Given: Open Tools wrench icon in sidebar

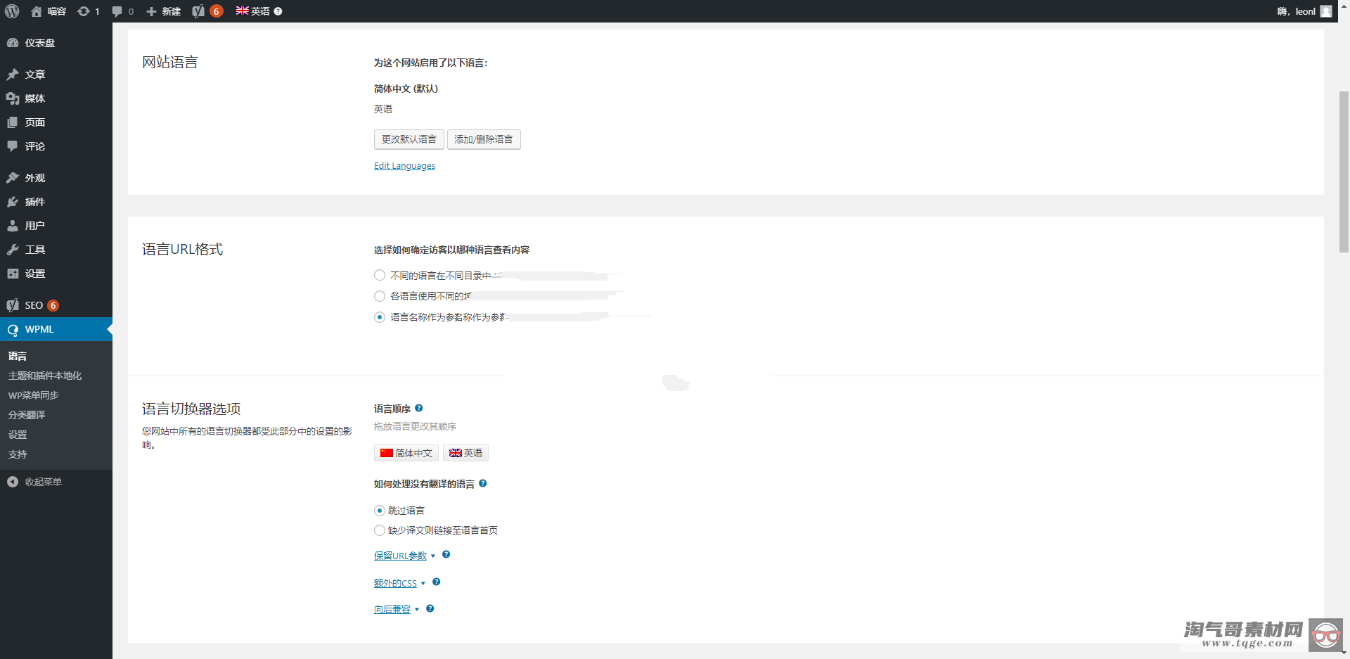Looking at the screenshot, I should (x=13, y=250).
